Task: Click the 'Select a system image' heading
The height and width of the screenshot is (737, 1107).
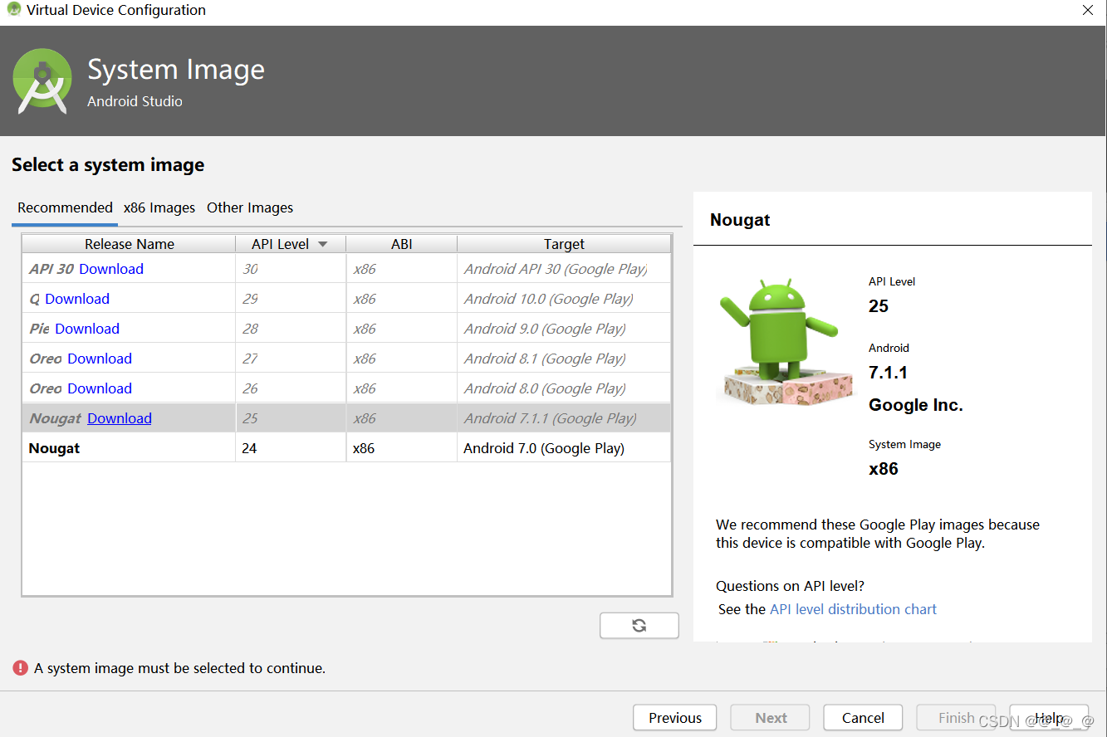Action: click(108, 165)
